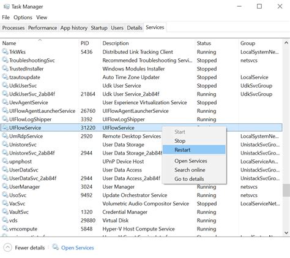The image size is (290, 258).
Task: Click the Task Manager title bar icon
Action: pos(6,7)
